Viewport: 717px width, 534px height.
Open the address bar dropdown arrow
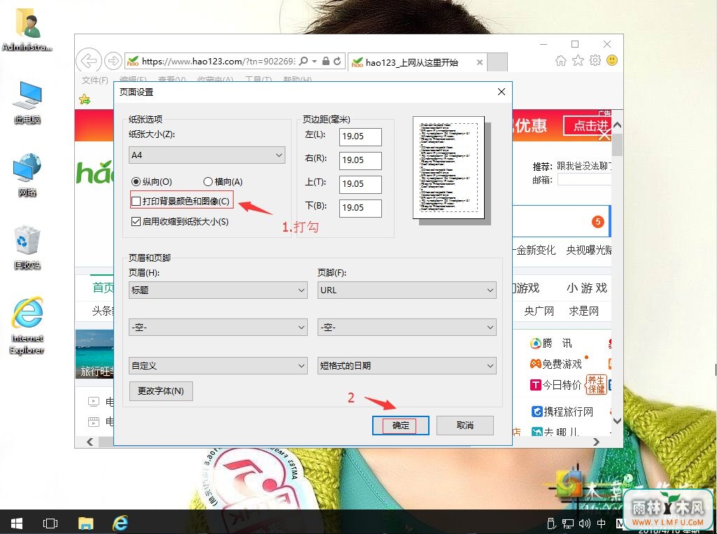(315, 61)
